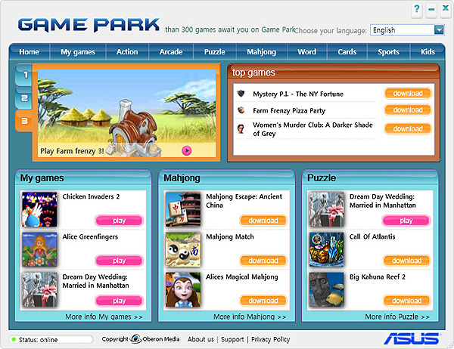Viewport: 454px width, 349px height.
Task: Open the Cards category tab
Action: point(347,52)
